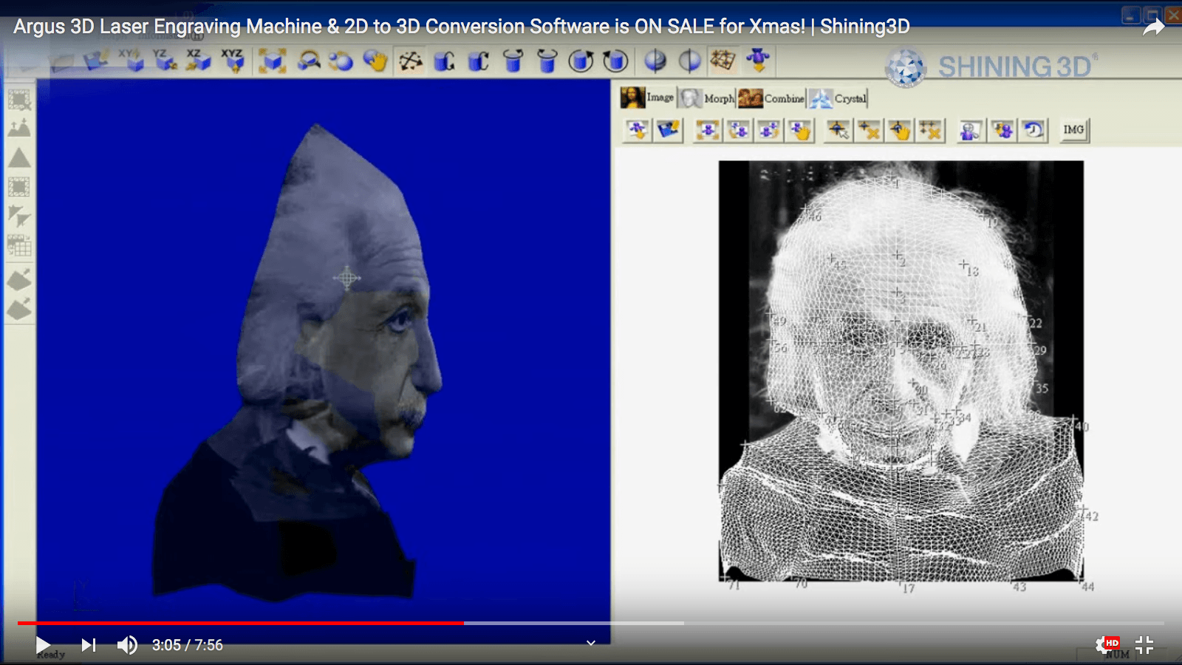Switch to the YZ plane view
Screen dimensions: 1182x665
coord(165,61)
